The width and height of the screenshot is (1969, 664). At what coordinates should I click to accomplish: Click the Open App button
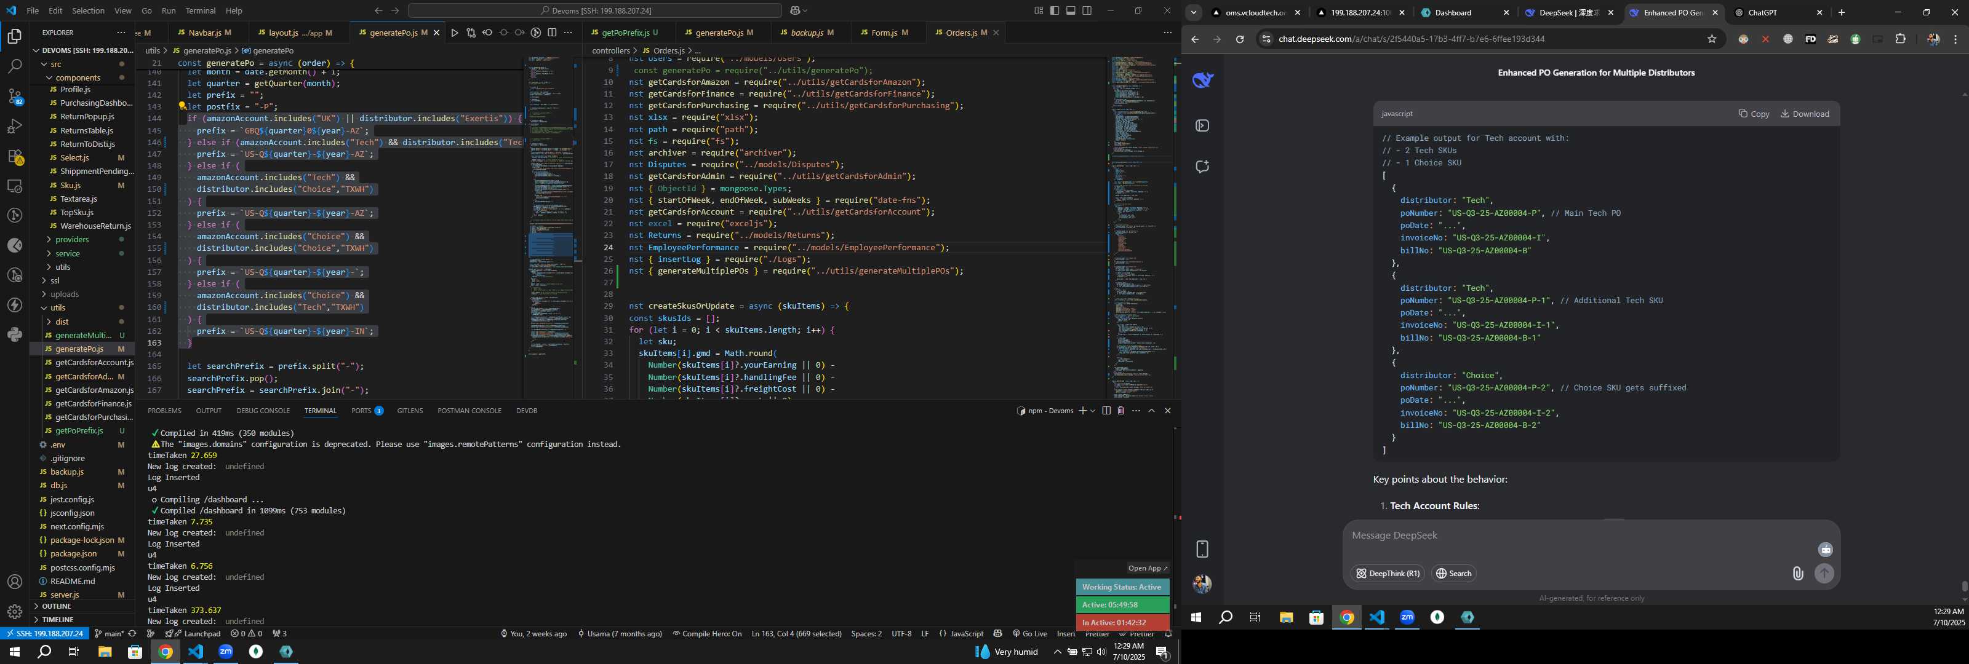coord(1148,569)
